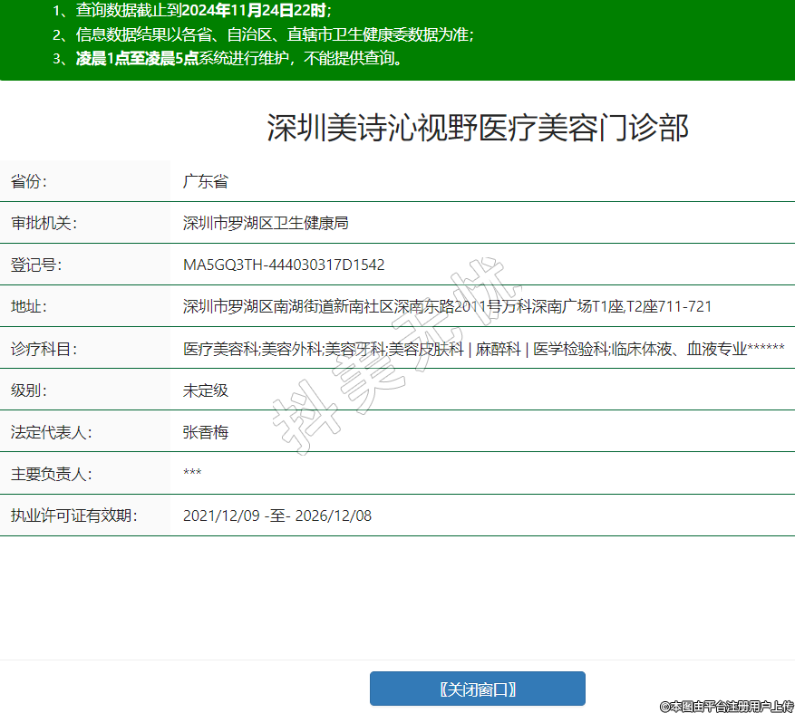
Task: Select the 法定代表人 row label
Action: pyautogui.click(x=51, y=432)
